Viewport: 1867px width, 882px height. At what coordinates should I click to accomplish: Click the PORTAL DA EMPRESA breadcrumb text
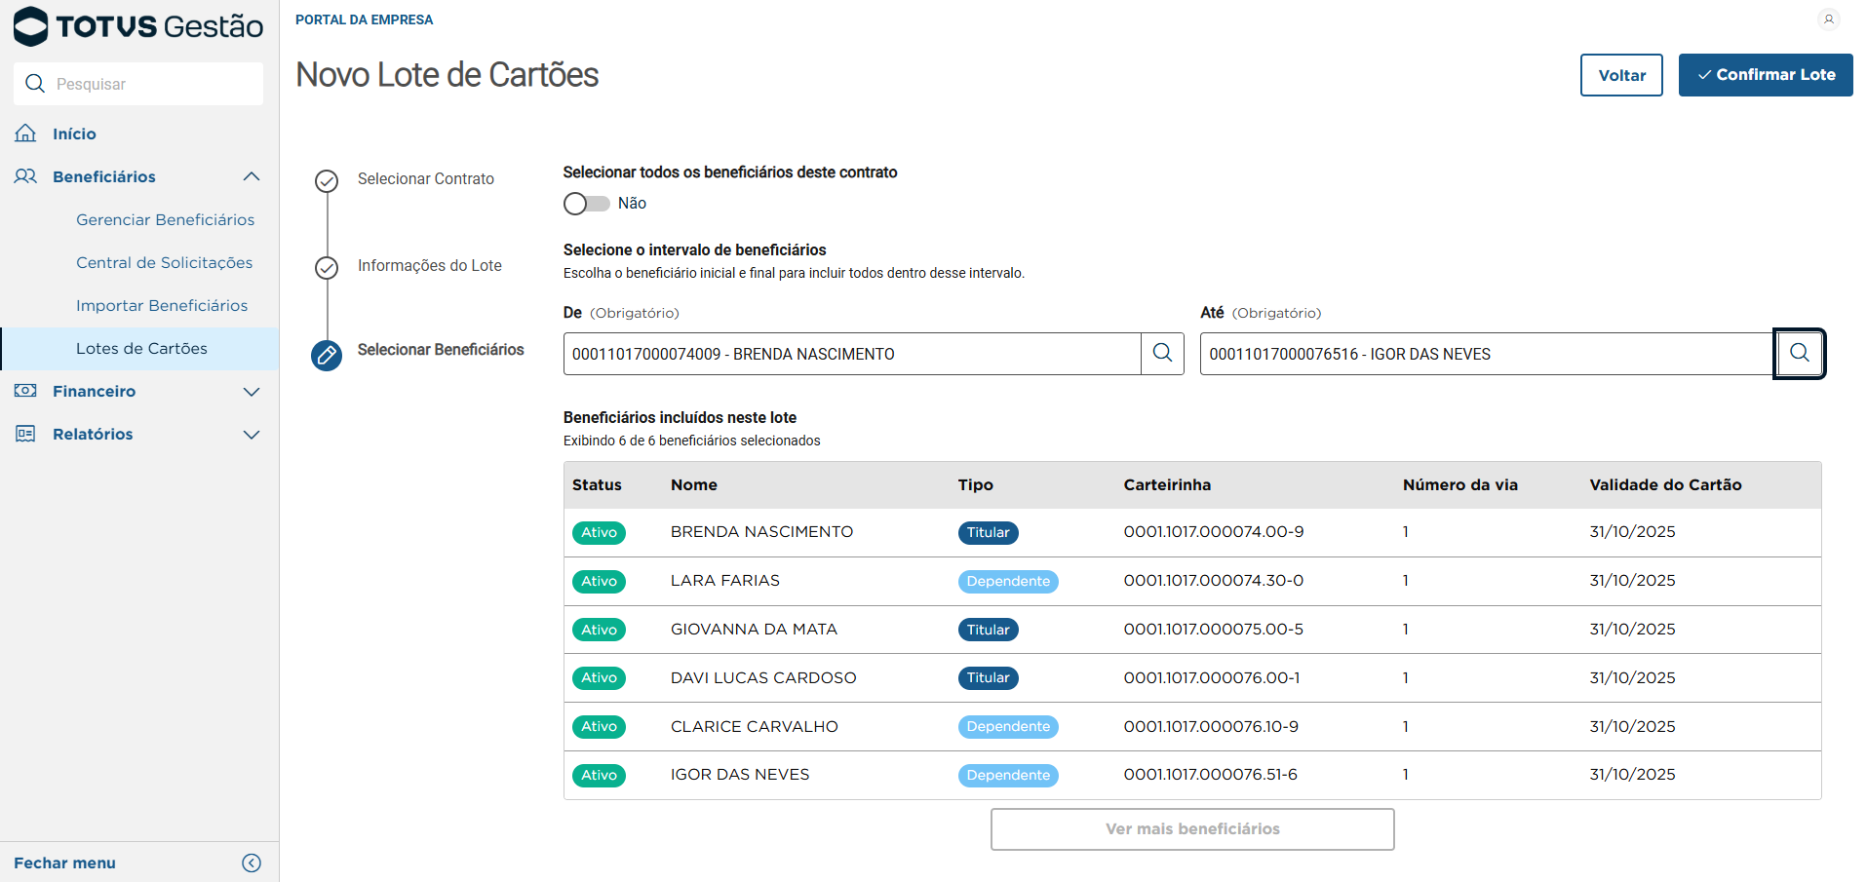pos(364,19)
